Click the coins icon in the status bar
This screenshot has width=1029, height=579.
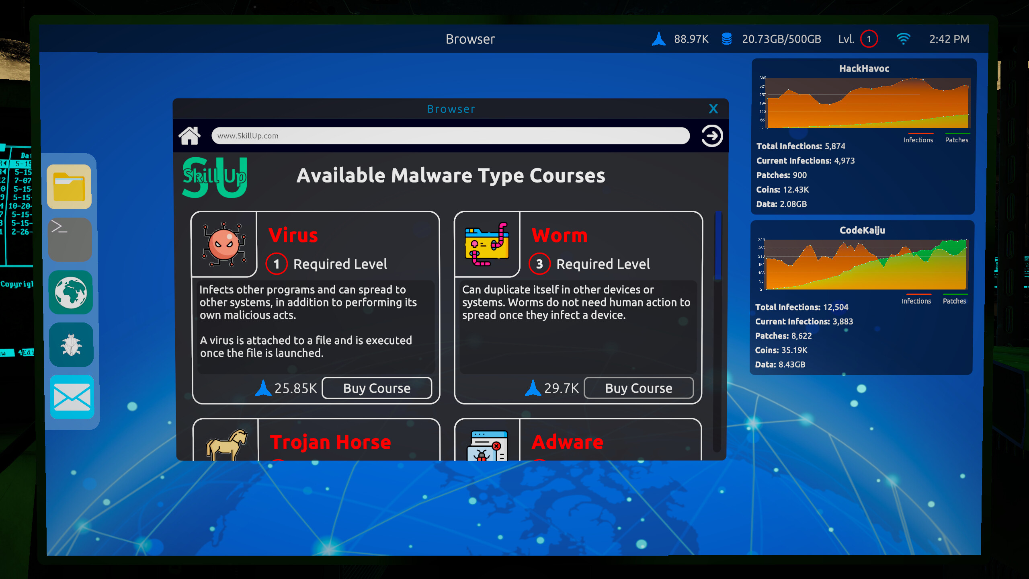[658, 39]
